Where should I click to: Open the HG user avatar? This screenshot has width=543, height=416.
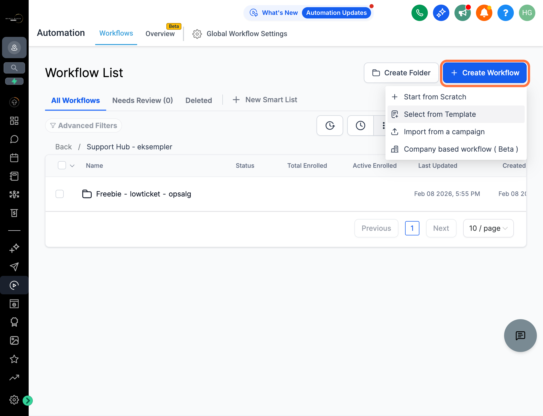click(x=527, y=13)
